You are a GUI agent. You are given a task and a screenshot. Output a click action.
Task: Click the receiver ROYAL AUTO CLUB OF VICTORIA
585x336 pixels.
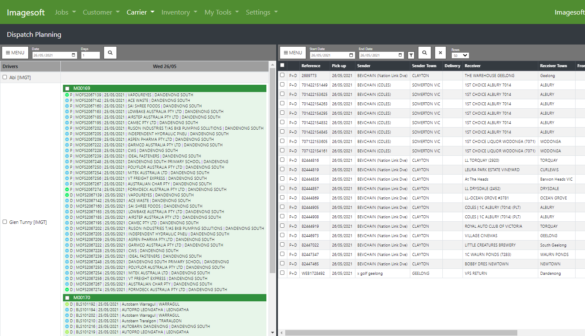tap(492, 226)
